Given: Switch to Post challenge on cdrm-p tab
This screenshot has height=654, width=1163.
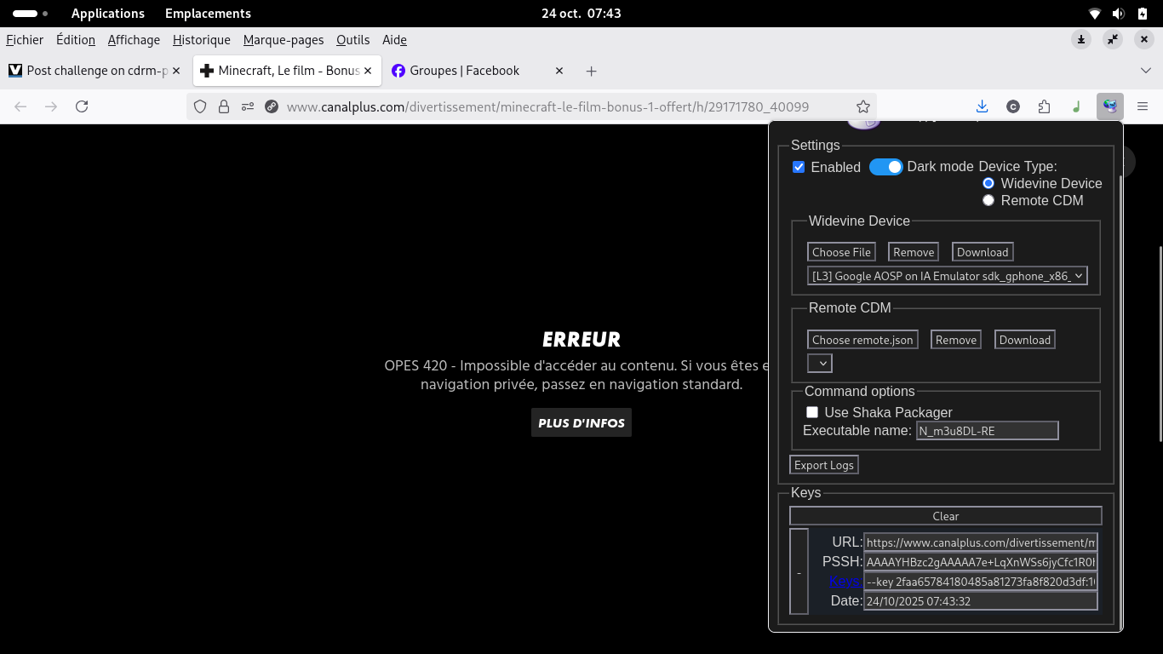Looking at the screenshot, I should pos(96,71).
